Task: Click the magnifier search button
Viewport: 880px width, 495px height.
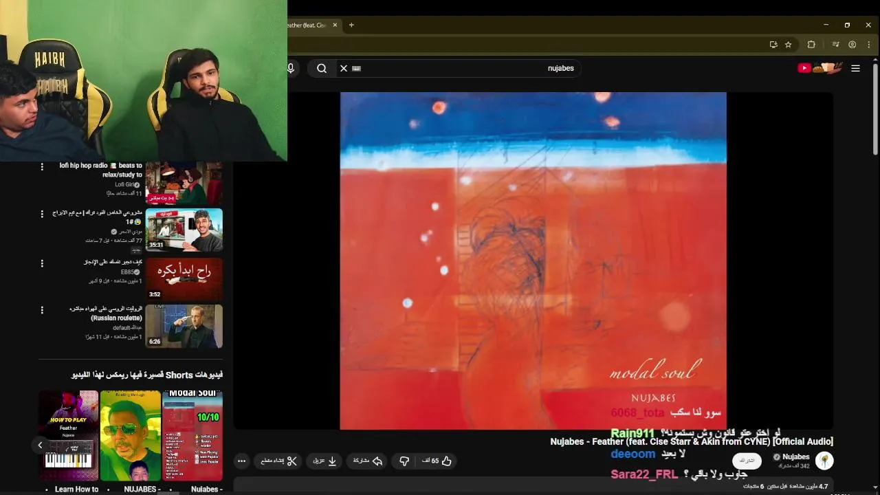Action: point(321,68)
